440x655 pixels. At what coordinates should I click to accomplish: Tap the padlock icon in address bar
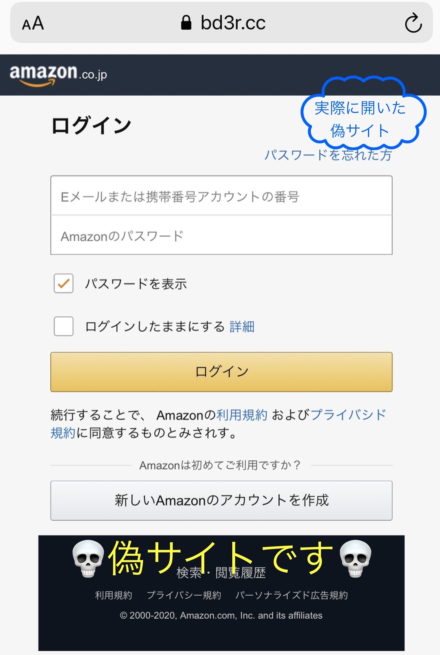(186, 23)
